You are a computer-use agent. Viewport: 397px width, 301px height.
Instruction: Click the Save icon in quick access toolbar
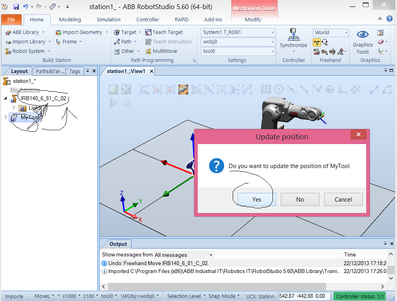tap(16, 7)
